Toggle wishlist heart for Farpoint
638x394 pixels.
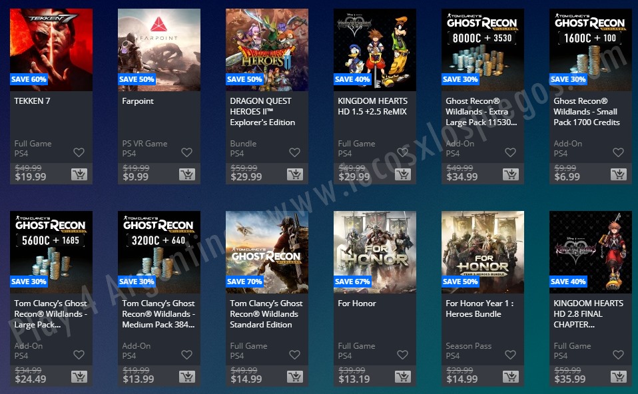[186, 152]
